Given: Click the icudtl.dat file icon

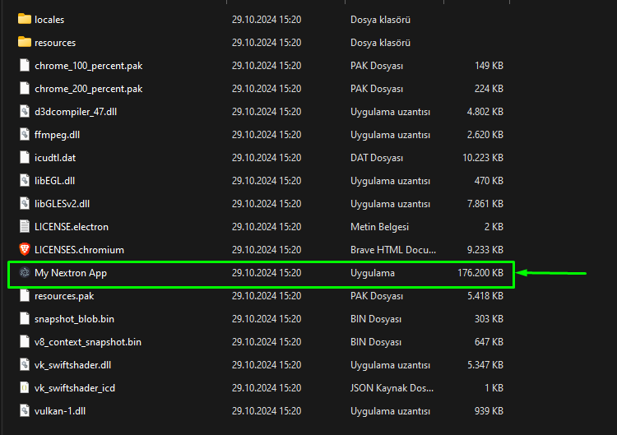Looking at the screenshot, I should click(x=24, y=157).
